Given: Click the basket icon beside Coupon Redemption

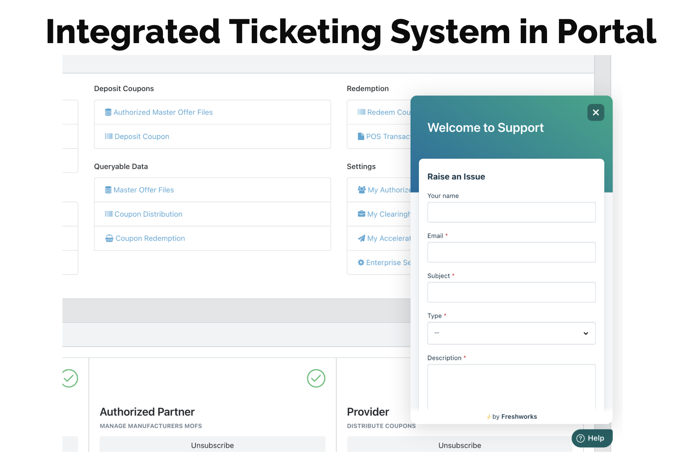Looking at the screenshot, I should click(109, 238).
